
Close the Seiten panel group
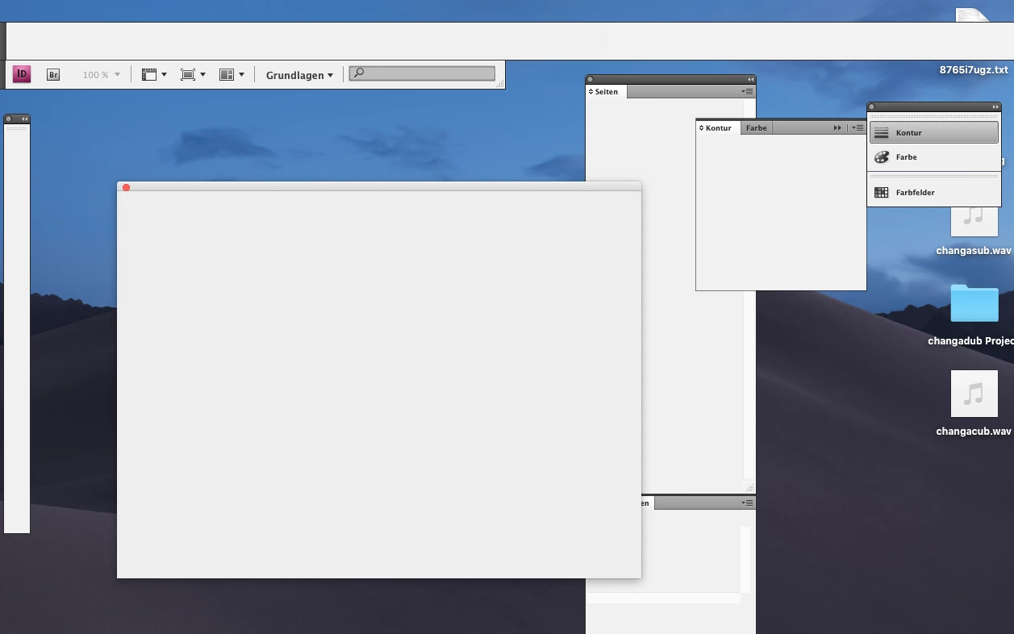[x=590, y=79]
